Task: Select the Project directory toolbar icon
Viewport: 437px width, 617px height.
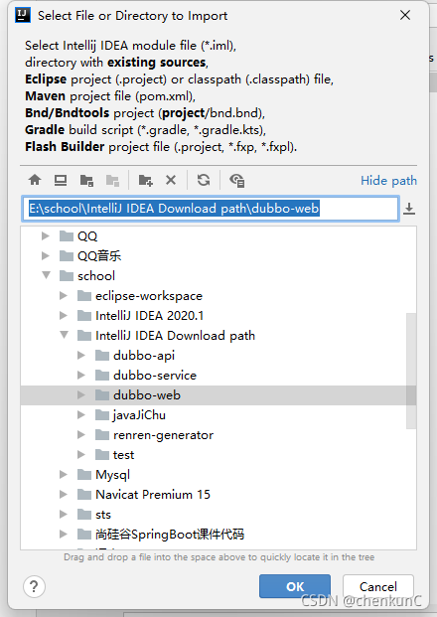Action: pyautogui.click(x=86, y=180)
